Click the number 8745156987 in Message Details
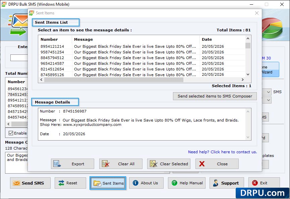This screenshot has width=290, height=199. point(75,111)
